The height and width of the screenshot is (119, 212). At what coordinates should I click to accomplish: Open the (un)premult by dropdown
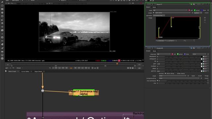(179, 78)
